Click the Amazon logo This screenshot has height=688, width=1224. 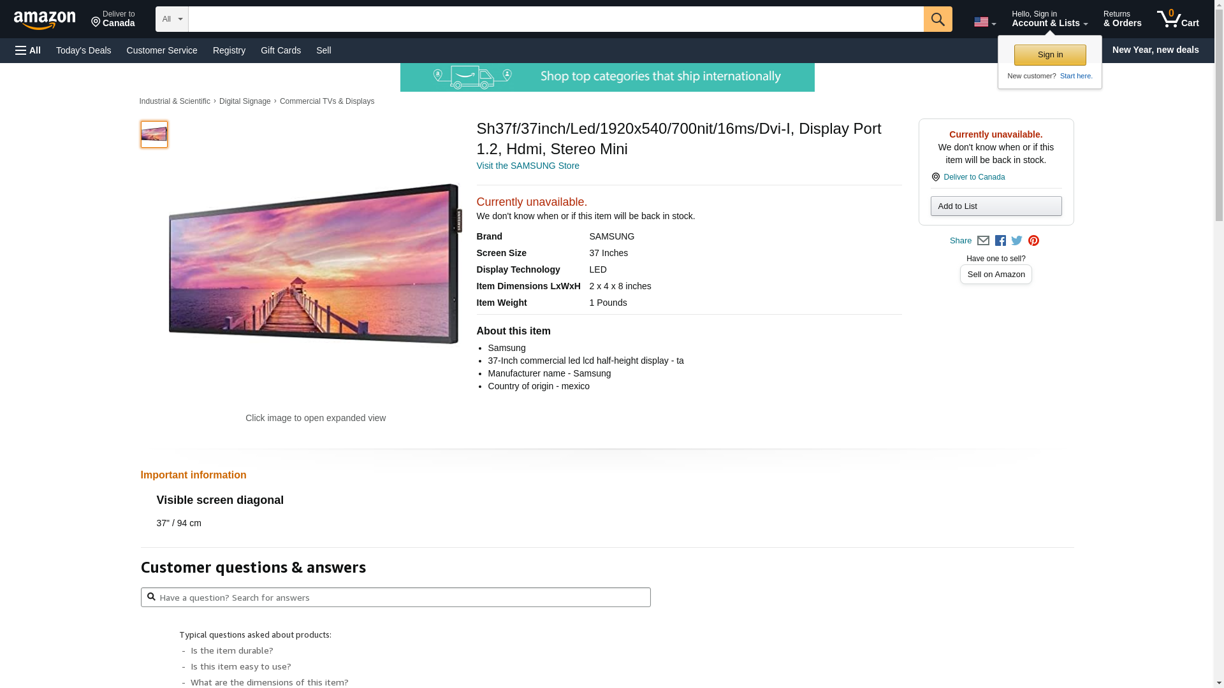(45, 20)
